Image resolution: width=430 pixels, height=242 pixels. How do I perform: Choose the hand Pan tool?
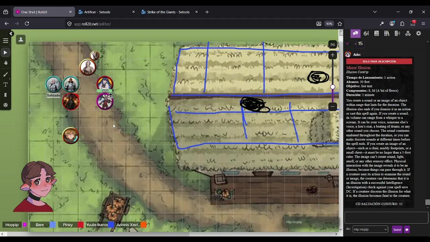(5, 63)
